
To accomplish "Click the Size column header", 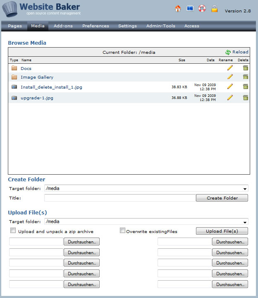I will [x=182, y=60].
